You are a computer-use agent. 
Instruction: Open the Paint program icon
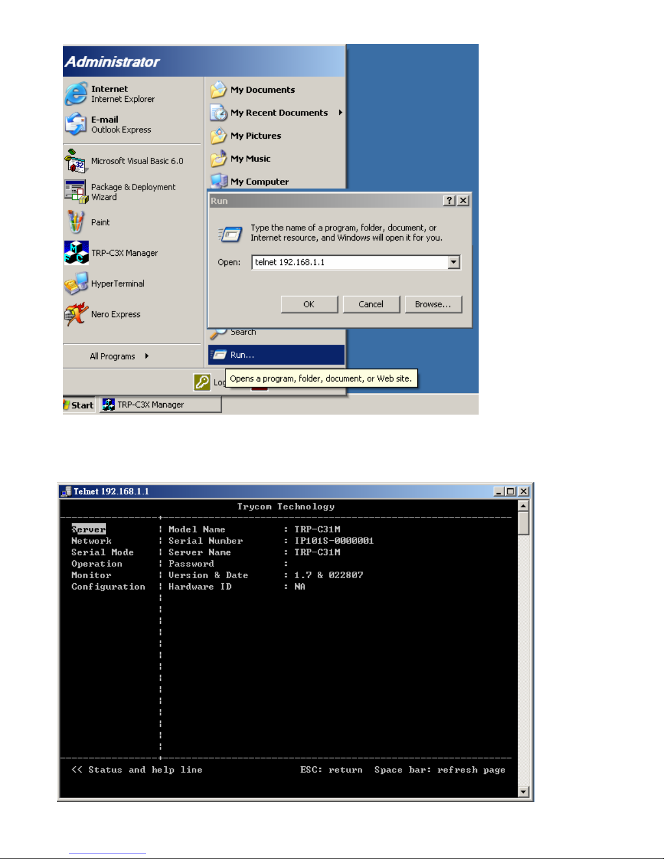pos(76,222)
